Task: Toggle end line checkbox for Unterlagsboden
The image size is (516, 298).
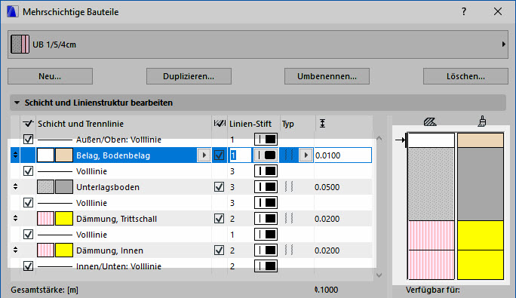Action: 220,186
